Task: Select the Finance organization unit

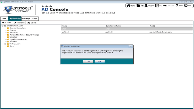Action: coord(13,30)
